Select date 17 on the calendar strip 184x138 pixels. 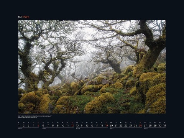click(x=97, y=125)
